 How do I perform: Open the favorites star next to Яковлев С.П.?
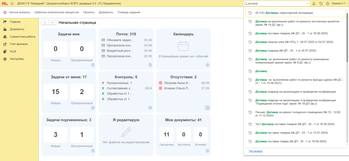328,4
